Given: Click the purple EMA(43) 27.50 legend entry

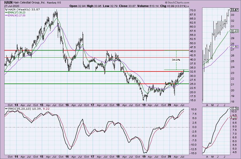Looking at the screenshot, I should tap(15, 15).
